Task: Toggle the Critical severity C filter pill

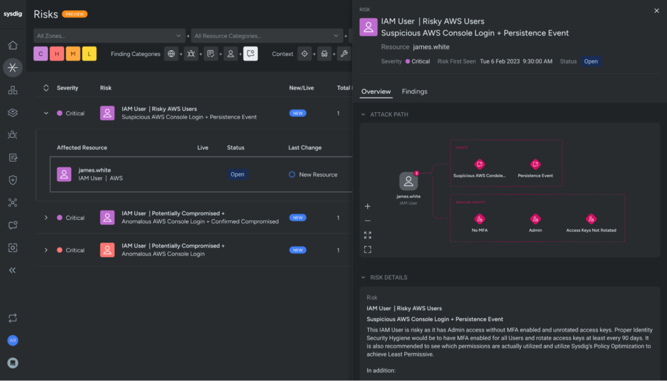Action: 40,53
